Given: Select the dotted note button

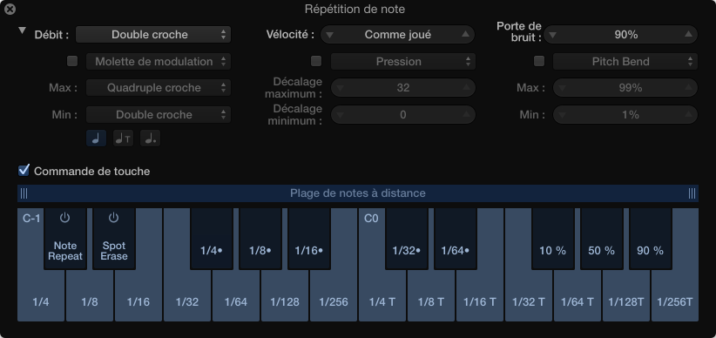Looking at the screenshot, I should point(150,138).
